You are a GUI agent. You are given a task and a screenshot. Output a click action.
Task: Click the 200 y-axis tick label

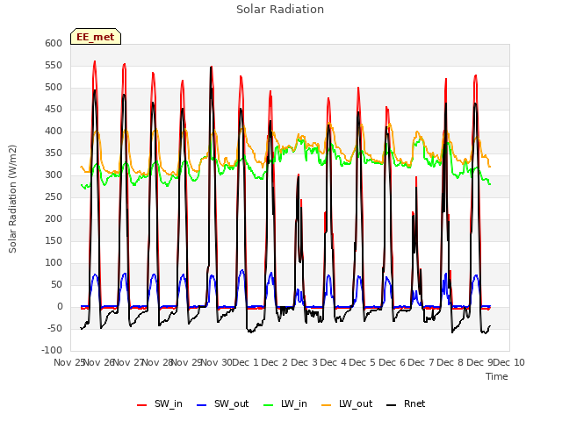[54, 218]
